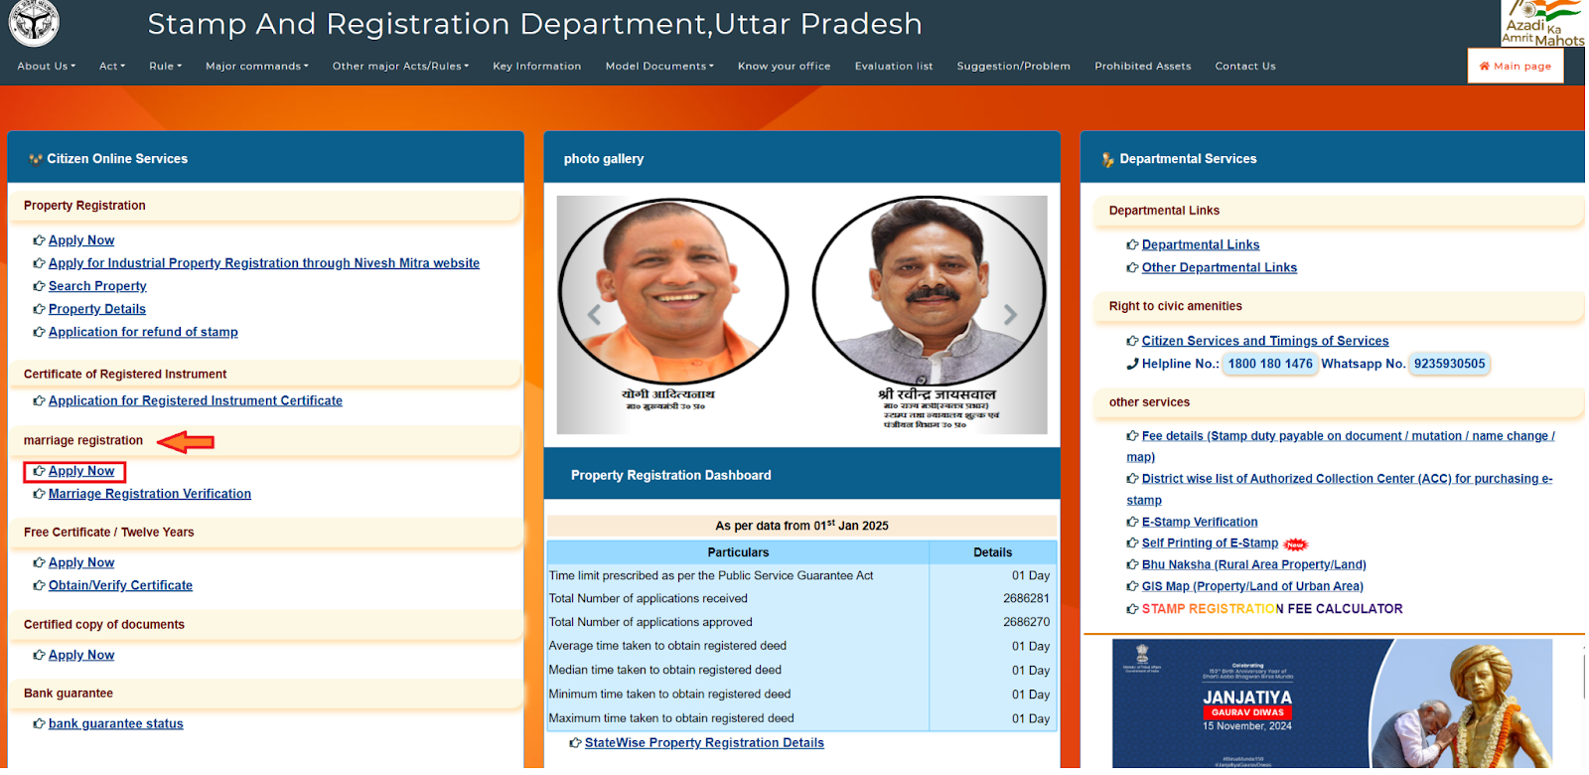Screen dimensions: 1589x775
Task: Open District wise list of Authorized Collection Center link
Action: [x=1340, y=489]
